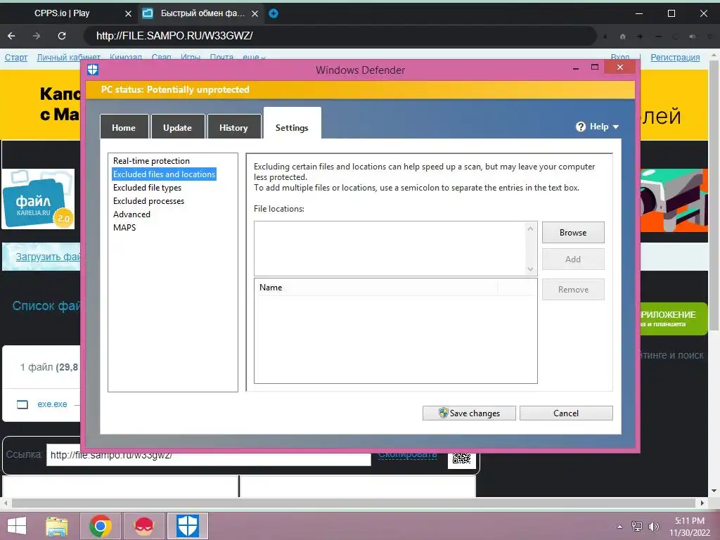
Task: Close the CPPS.io Play tab
Action: pyautogui.click(x=128, y=14)
